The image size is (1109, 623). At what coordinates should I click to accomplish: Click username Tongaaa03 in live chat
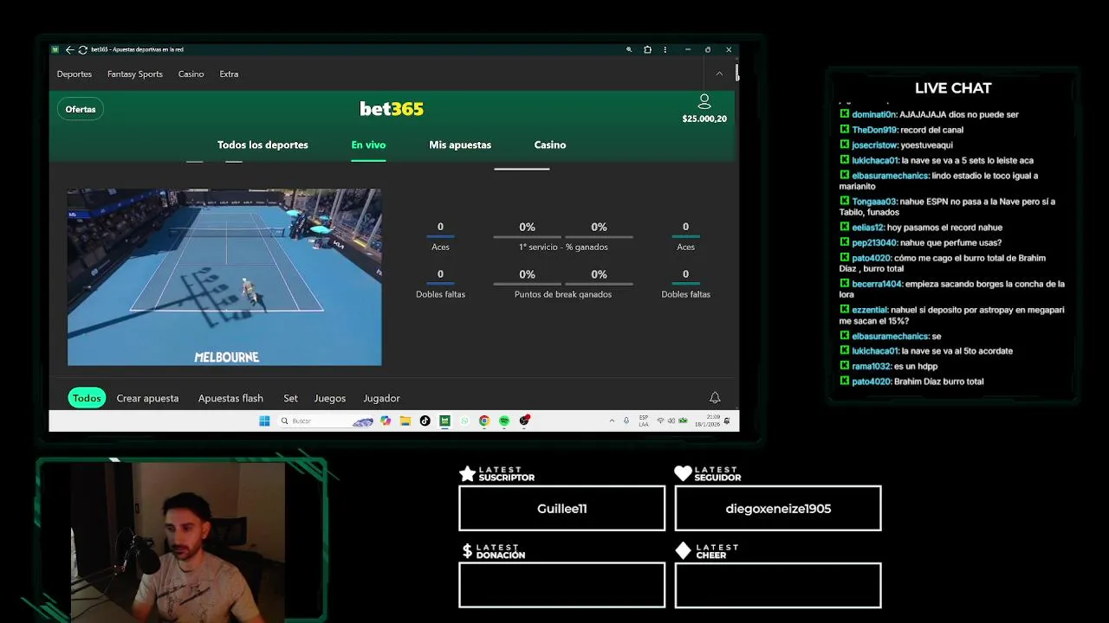point(874,202)
